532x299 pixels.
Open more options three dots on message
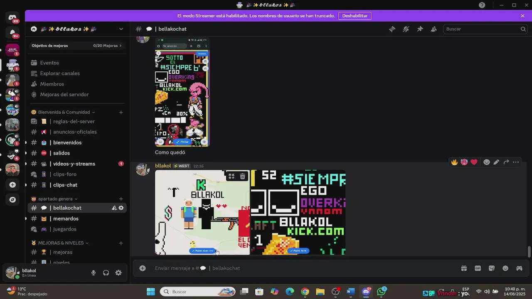click(x=516, y=162)
